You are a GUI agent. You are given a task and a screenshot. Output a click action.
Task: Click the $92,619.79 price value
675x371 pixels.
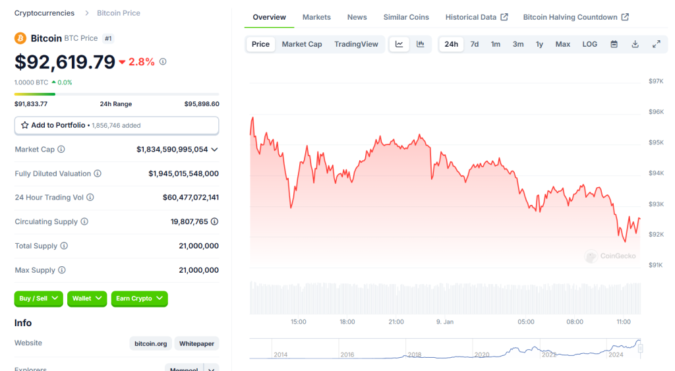[65, 61]
